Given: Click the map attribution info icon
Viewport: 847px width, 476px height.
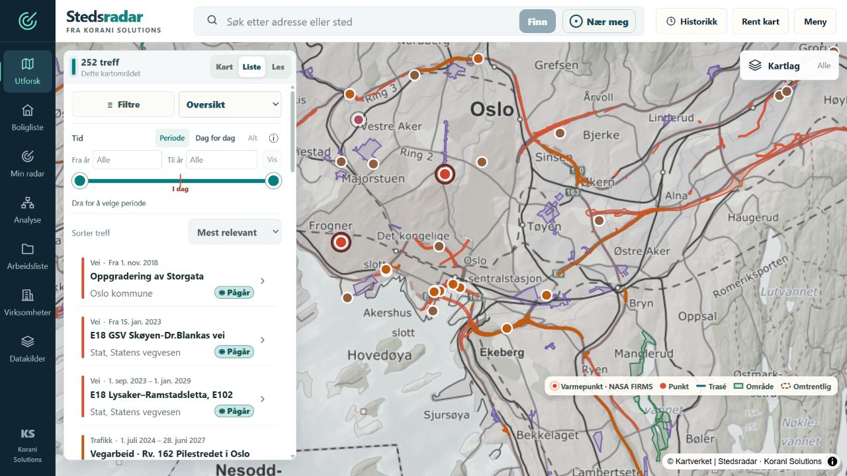Looking at the screenshot, I should pyautogui.click(x=832, y=461).
